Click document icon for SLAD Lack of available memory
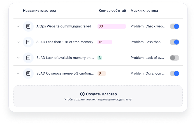The image size is (195, 124). [28, 58]
